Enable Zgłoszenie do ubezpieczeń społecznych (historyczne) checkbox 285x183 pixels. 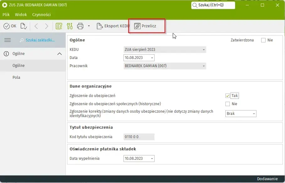coord(228,104)
